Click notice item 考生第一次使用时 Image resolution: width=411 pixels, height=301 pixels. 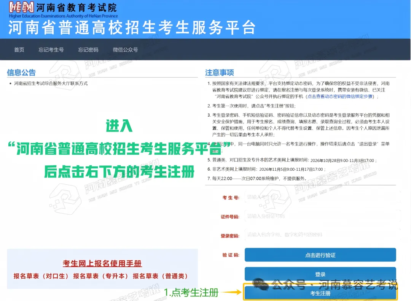point(252,106)
